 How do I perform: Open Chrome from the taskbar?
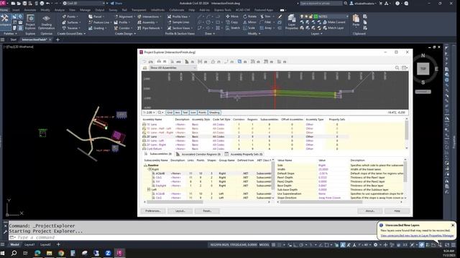point(61,253)
